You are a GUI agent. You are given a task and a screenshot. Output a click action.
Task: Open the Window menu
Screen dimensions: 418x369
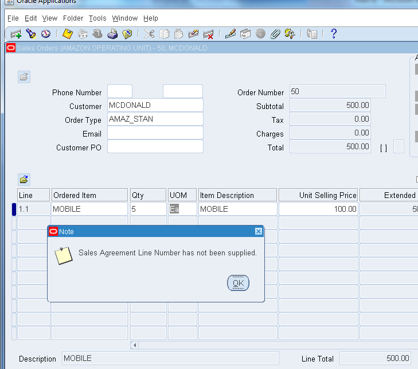pyautogui.click(x=125, y=18)
